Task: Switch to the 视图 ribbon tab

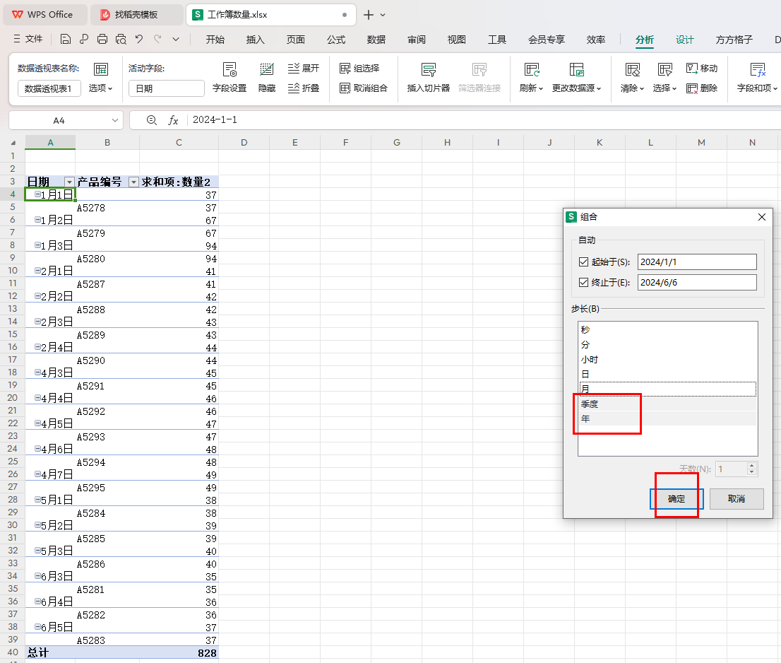Action: 456,40
